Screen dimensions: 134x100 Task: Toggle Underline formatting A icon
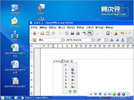123,40
